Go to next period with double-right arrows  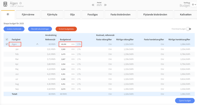pos(105,5)
